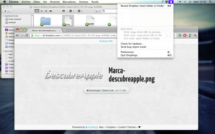Viewport: 215px width, 134px height.
Task: Choose Check for Updates menu item
Action: pyautogui.click(x=145, y=44)
